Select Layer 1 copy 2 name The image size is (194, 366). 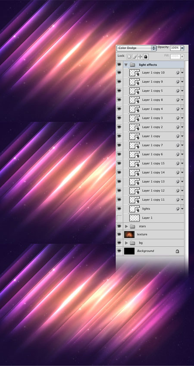pos(152,127)
